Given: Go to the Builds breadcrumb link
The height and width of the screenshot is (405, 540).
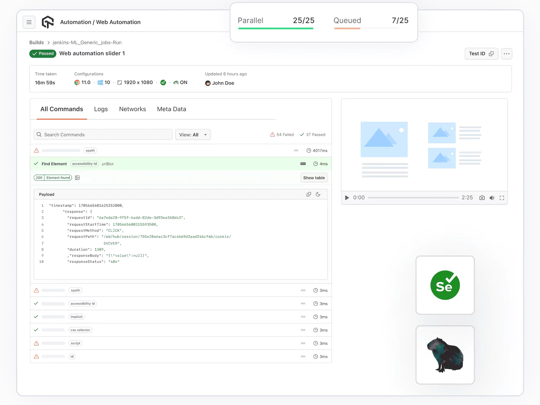Looking at the screenshot, I should pos(36,42).
